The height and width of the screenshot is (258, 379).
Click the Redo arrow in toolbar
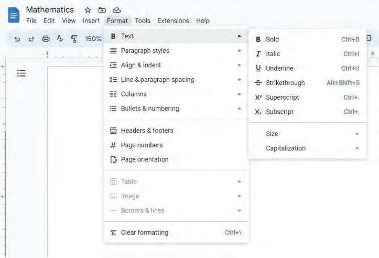[31, 39]
